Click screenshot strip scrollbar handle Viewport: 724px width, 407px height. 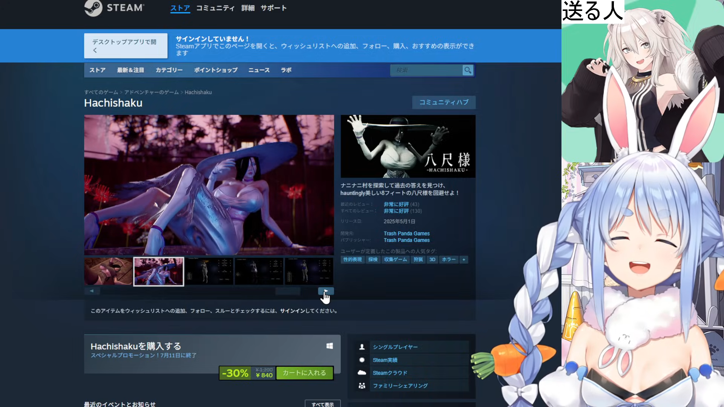(x=288, y=291)
